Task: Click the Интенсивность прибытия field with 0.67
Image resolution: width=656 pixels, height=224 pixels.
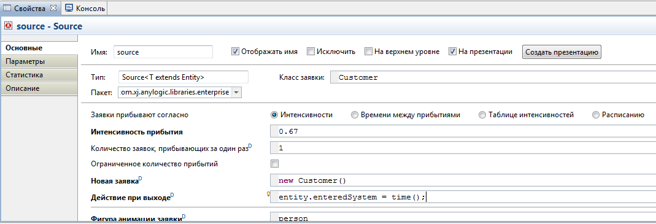Action: coord(463,131)
